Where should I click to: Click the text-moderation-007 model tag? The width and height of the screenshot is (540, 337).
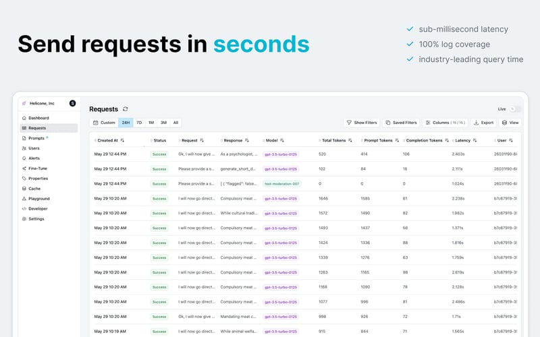pyautogui.click(x=281, y=183)
